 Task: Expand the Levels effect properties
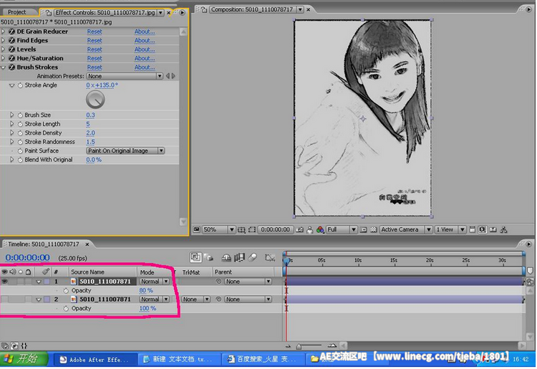pyautogui.click(x=4, y=49)
